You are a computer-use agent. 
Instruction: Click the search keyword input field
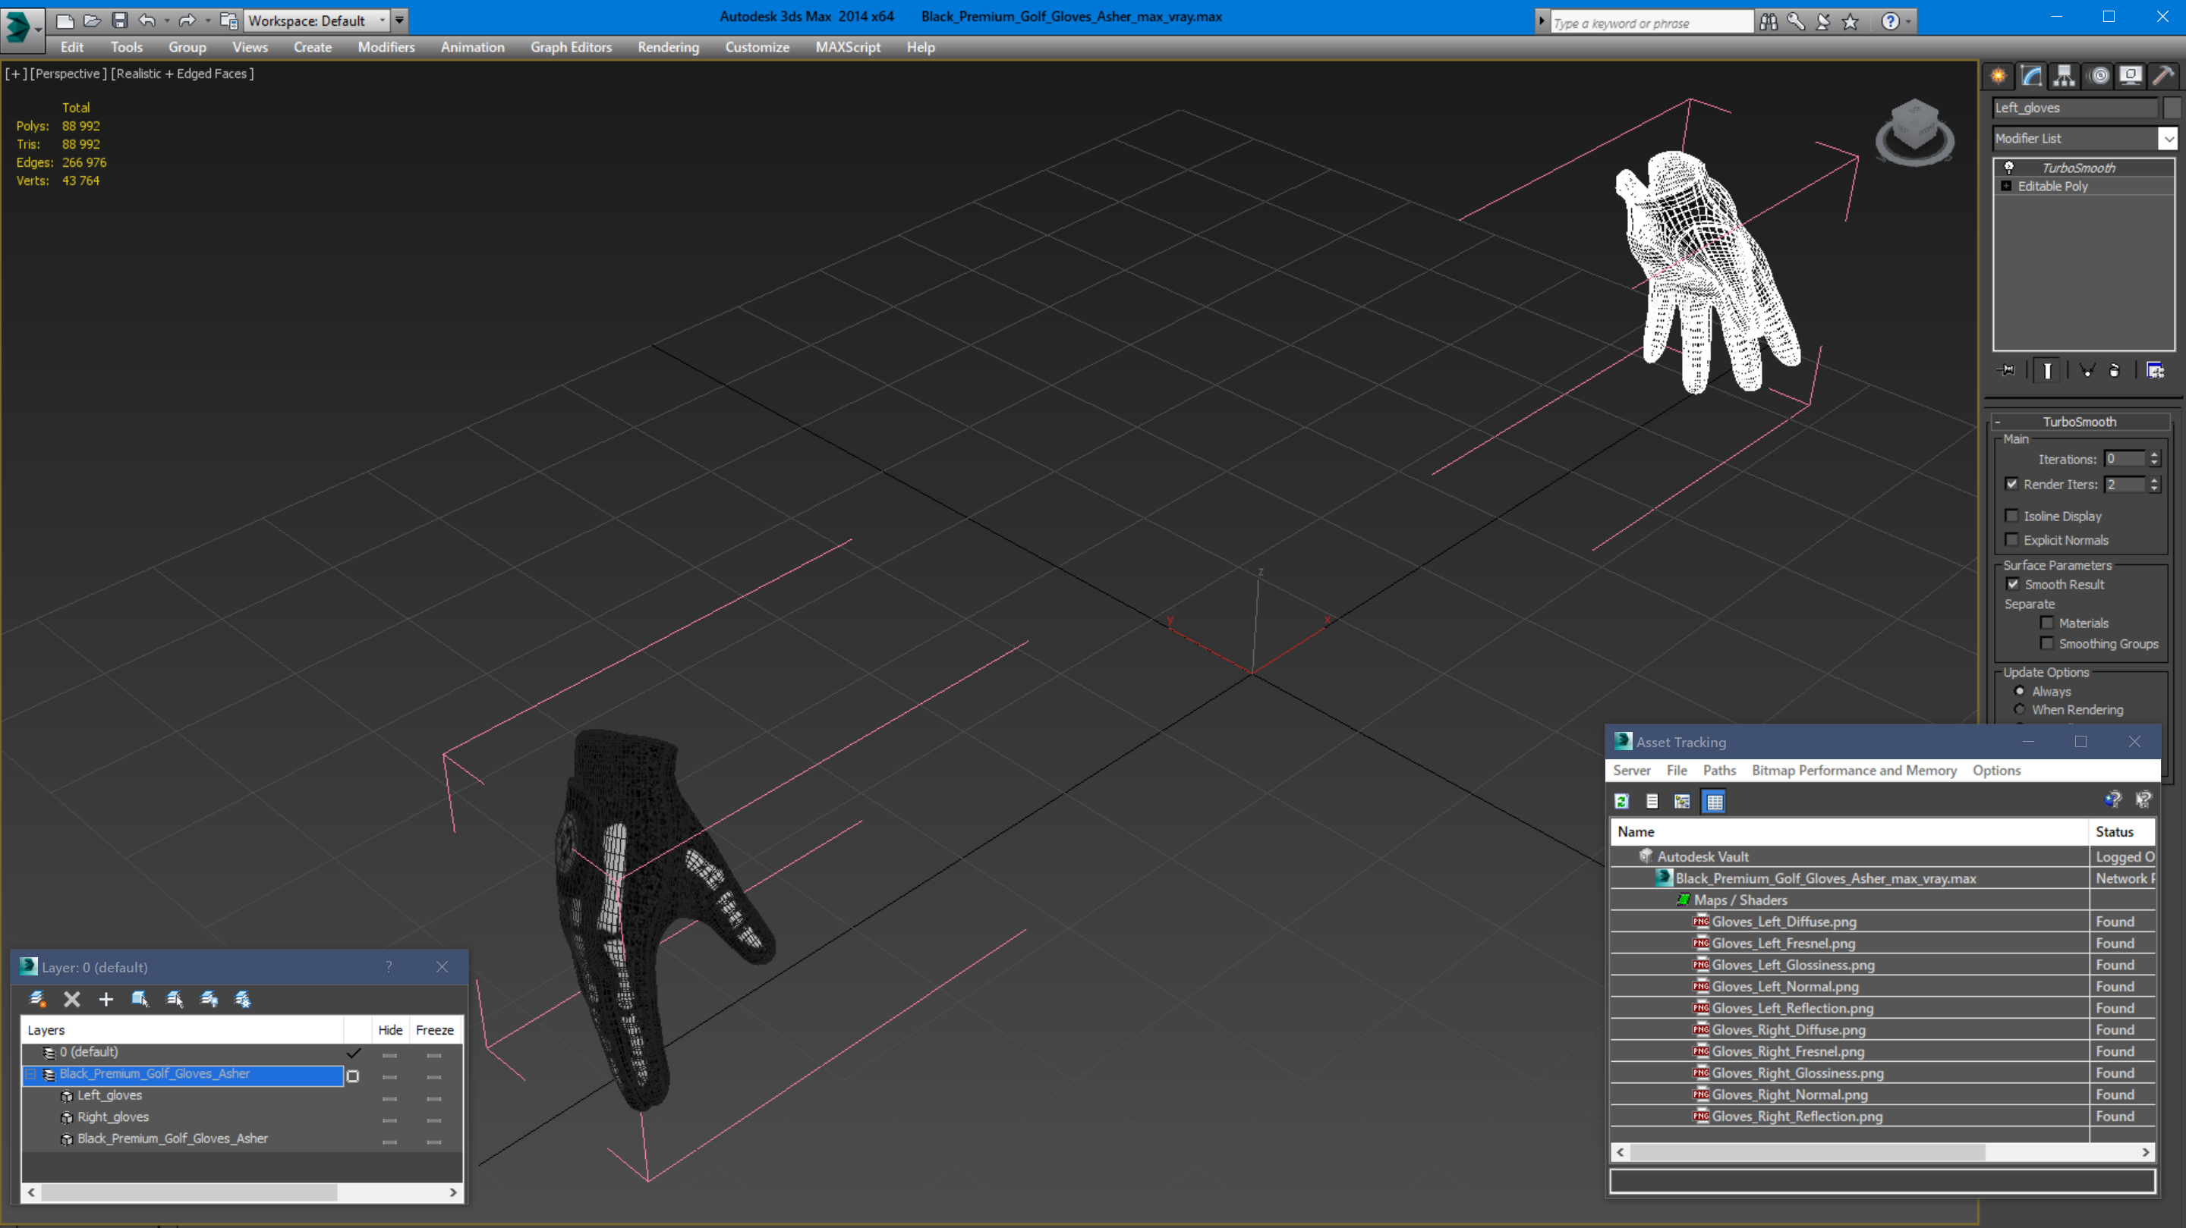click(1651, 23)
